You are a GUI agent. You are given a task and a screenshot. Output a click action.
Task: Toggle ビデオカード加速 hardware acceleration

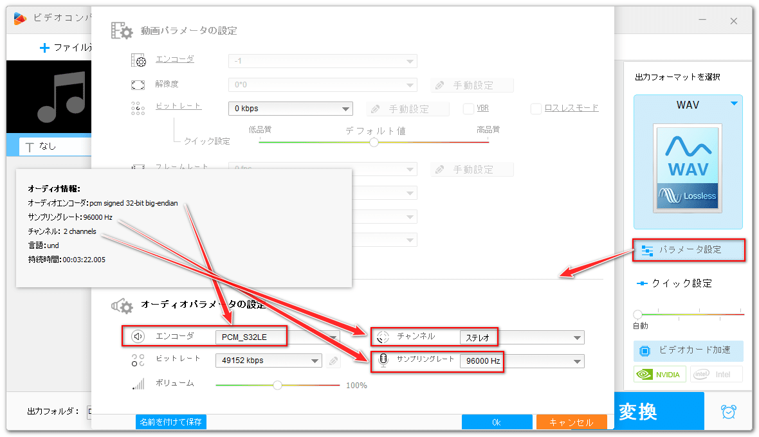click(x=688, y=351)
